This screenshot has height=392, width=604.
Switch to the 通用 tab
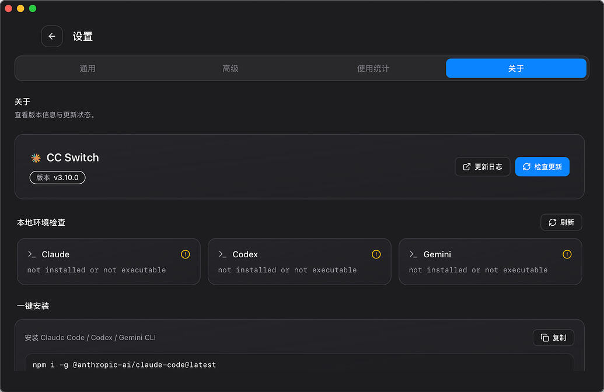[x=88, y=69]
